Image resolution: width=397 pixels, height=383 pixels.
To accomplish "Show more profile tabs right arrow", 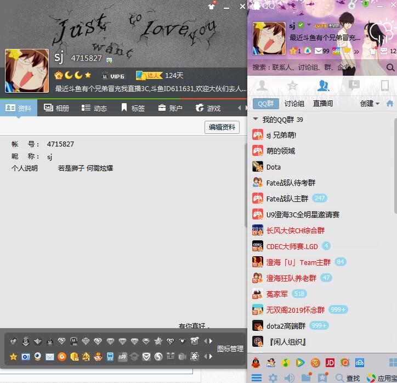I will (x=246, y=108).
